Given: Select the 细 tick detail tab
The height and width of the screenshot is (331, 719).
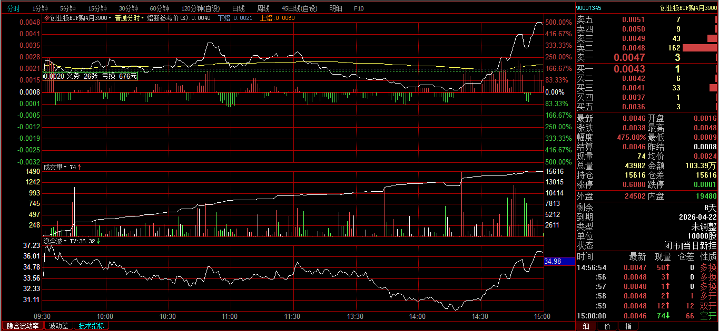Looking at the screenshot, I should (586, 326).
